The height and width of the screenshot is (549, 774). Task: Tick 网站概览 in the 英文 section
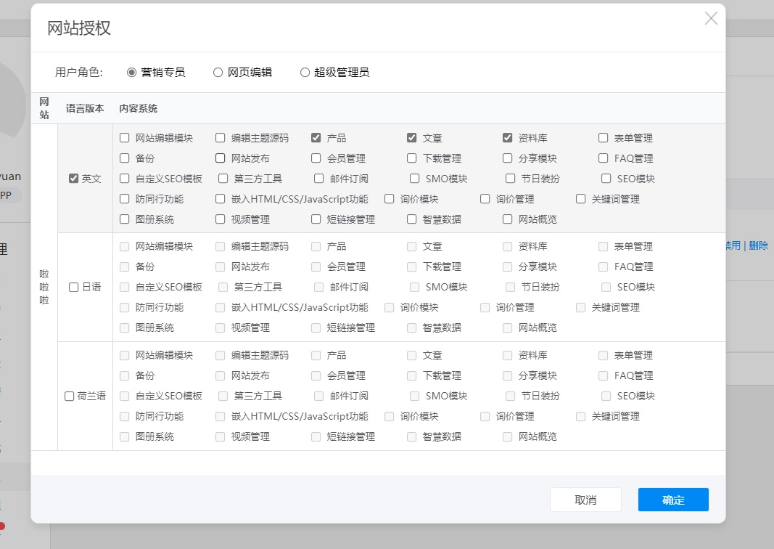tap(508, 219)
